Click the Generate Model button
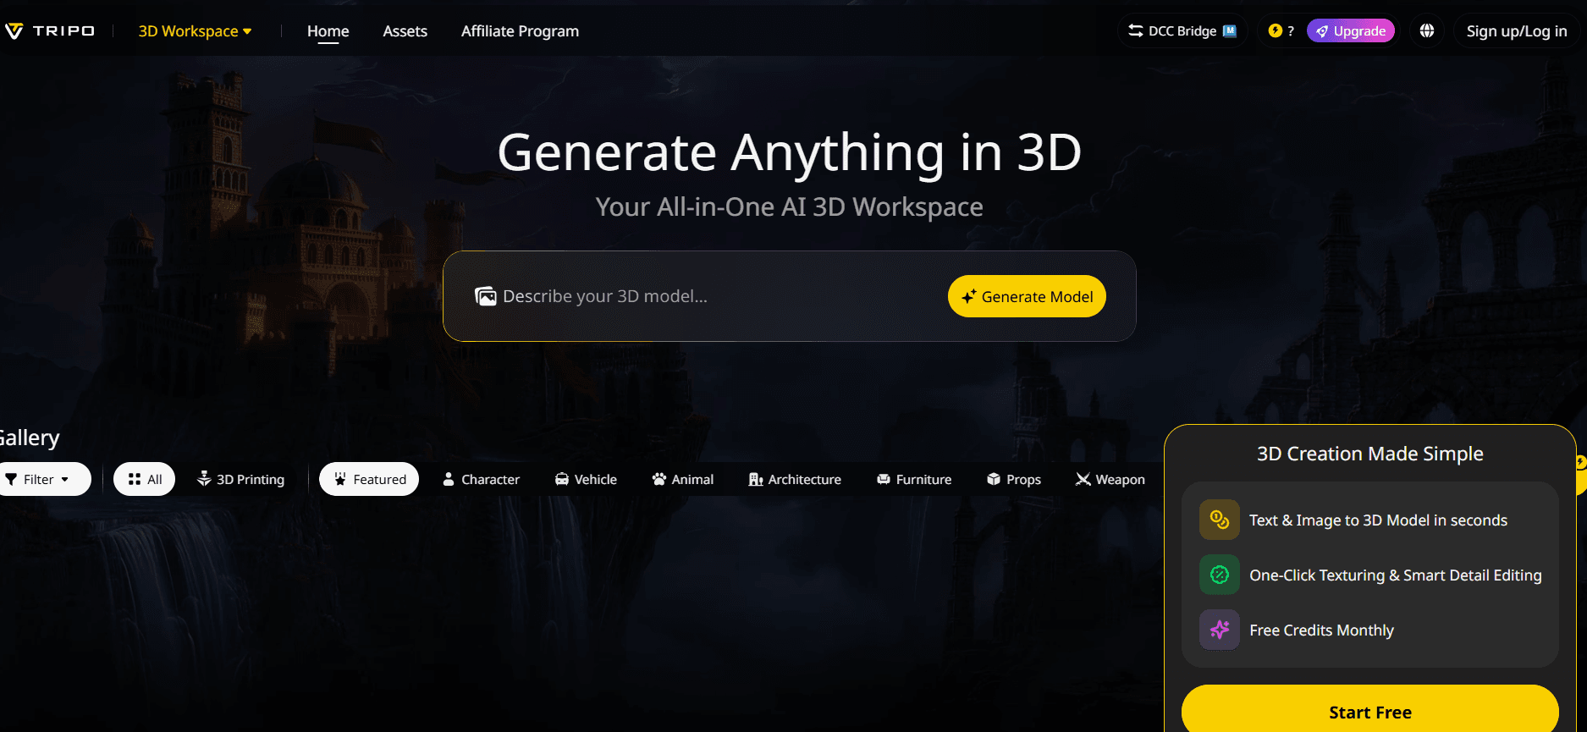This screenshot has height=732, width=1587. [x=1027, y=296]
